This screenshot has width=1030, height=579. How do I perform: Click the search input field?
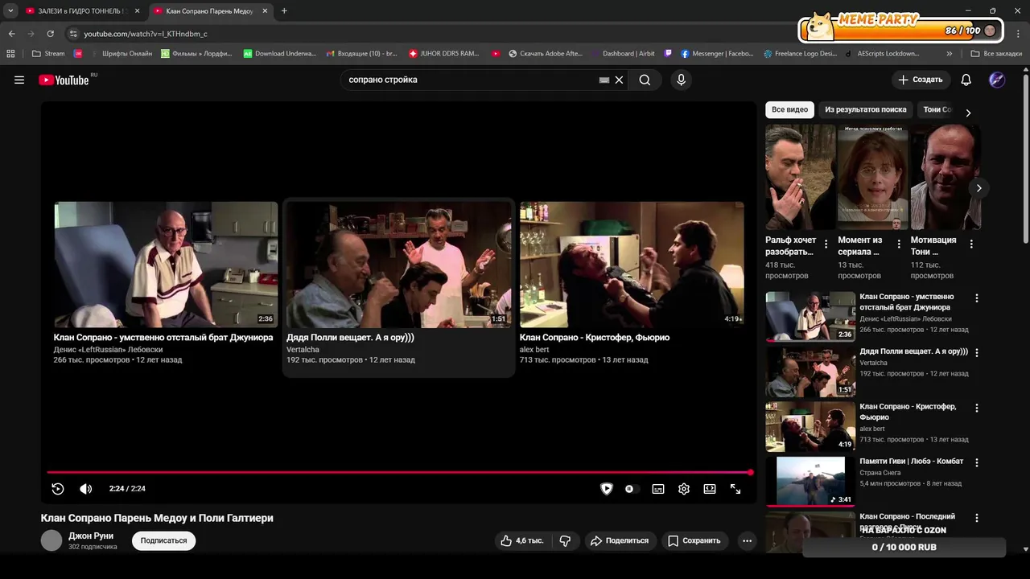(471, 80)
